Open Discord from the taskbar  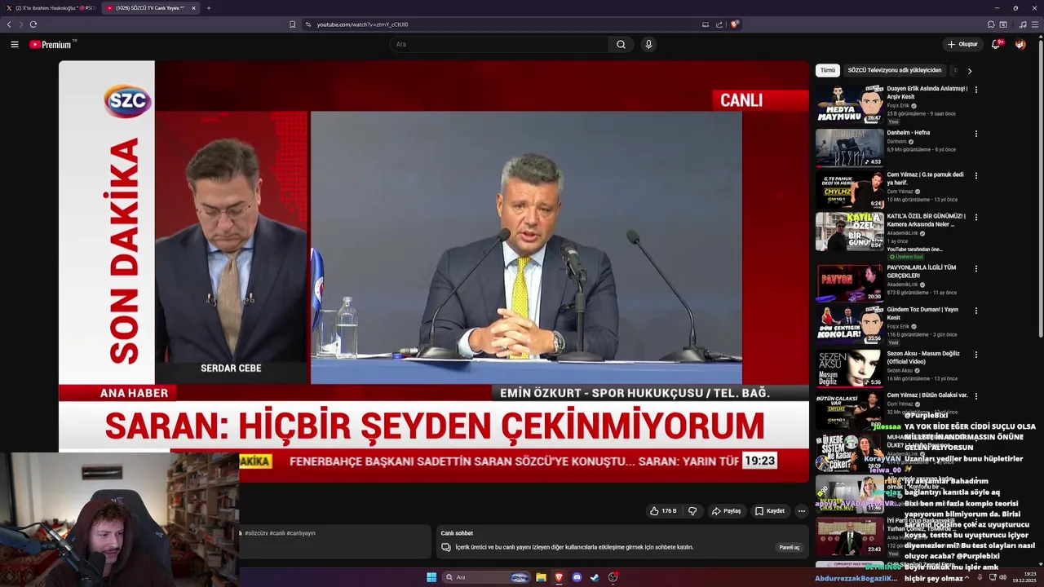(x=577, y=577)
